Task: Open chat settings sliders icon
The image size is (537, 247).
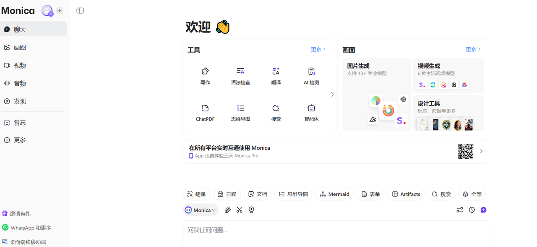Action: (460, 210)
